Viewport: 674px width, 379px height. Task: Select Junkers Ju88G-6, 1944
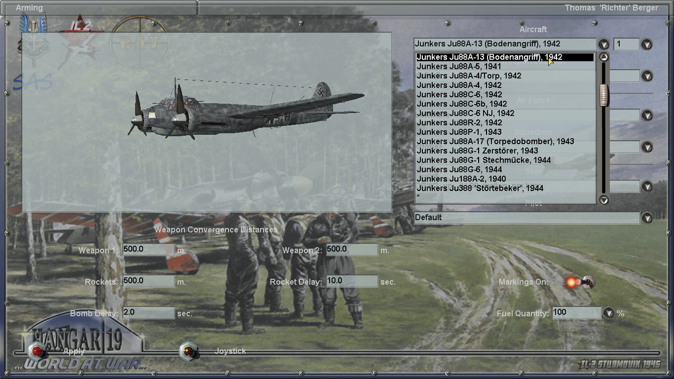[x=504, y=169]
